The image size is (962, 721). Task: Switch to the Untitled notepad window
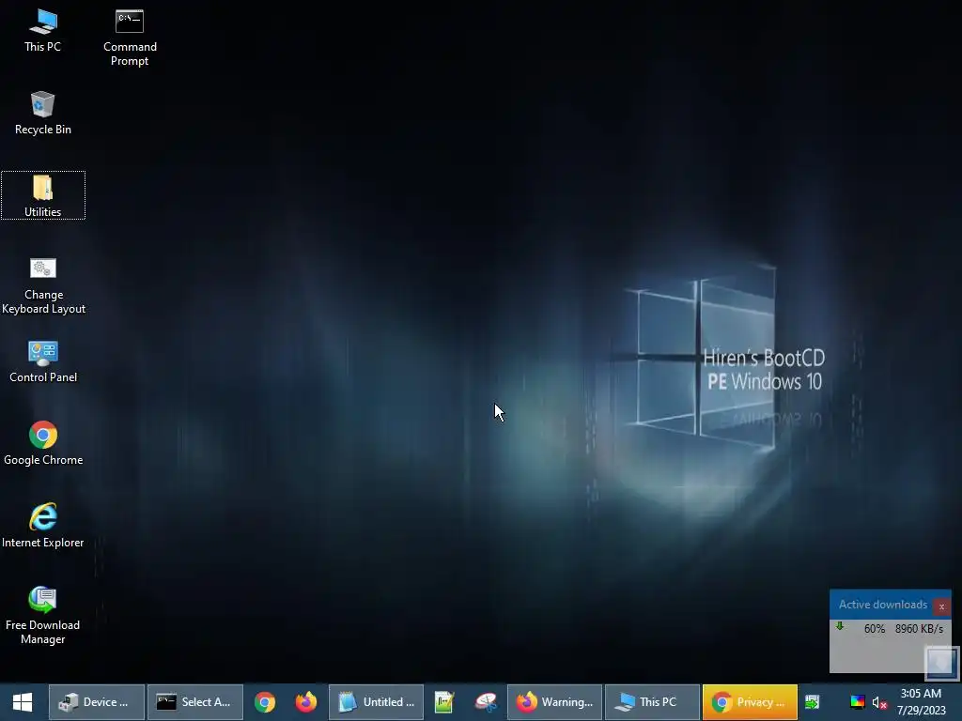click(376, 702)
